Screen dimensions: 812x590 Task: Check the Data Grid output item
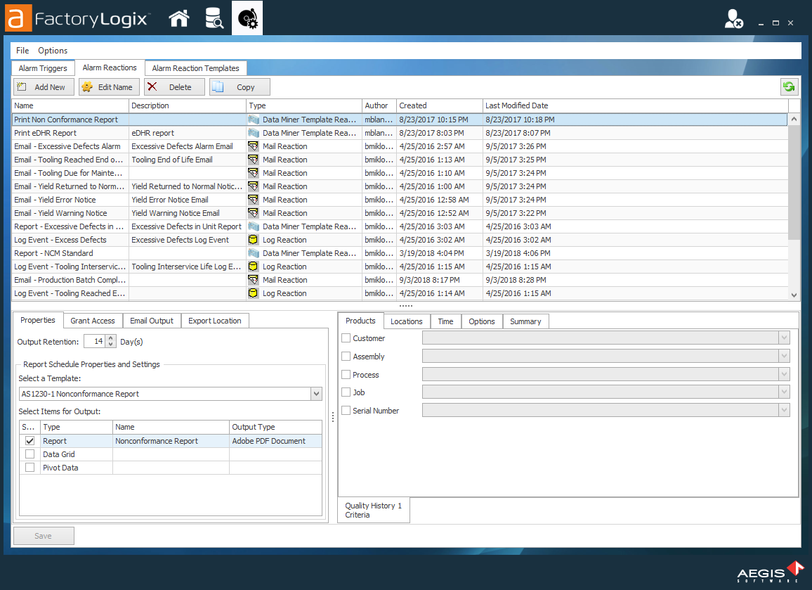pos(30,454)
